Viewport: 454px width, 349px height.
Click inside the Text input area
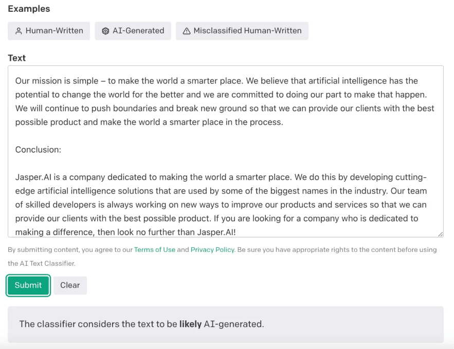tap(226, 149)
